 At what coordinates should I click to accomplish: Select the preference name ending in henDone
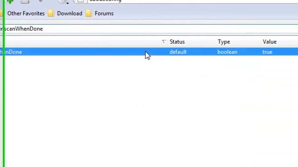click(x=11, y=52)
